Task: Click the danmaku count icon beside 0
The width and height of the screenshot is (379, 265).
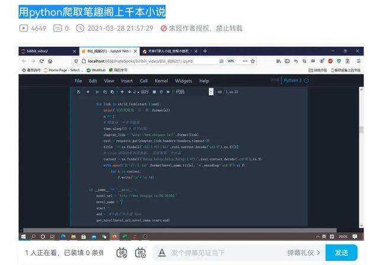Action: pyautogui.click(x=57, y=28)
